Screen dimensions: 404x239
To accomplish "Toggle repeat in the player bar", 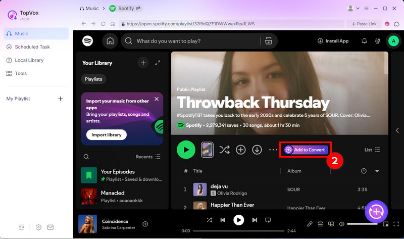I will pyautogui.click(x=268, y=220).
